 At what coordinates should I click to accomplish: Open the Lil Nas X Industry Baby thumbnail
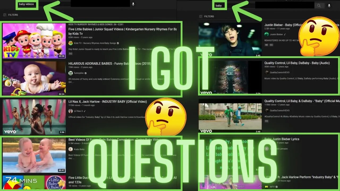(34, 117)
